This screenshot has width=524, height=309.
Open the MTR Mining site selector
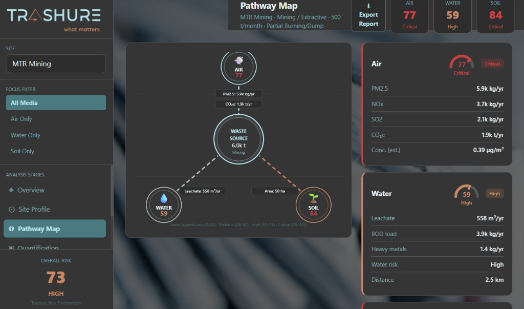point(56,64)
